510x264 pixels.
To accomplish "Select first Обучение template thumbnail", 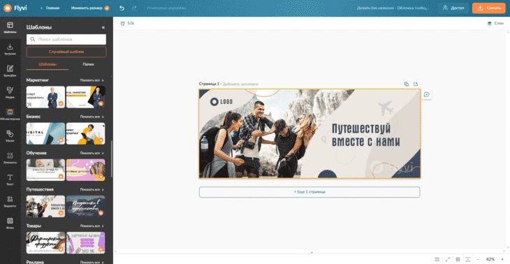I will click(45, 170).
